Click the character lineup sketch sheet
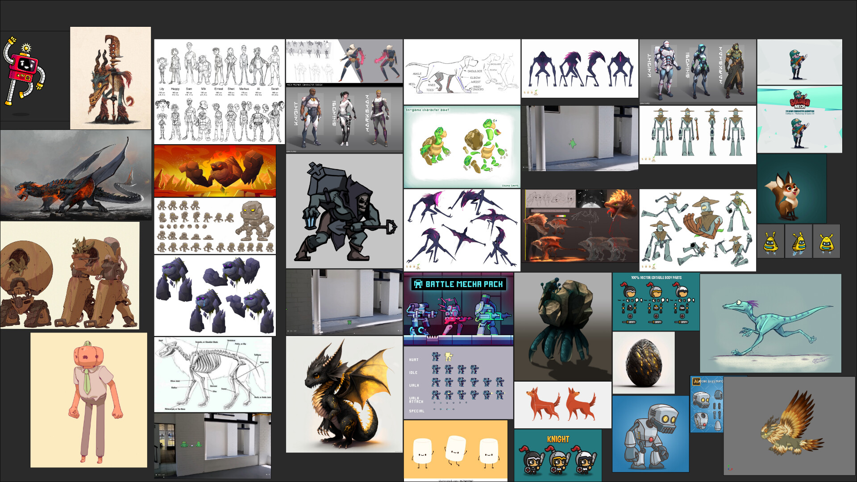This screenshot has height=482, width=857. point(219,91)
